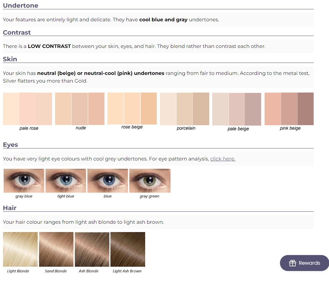Choose the rose beige skin swatch

coord(132,109)
